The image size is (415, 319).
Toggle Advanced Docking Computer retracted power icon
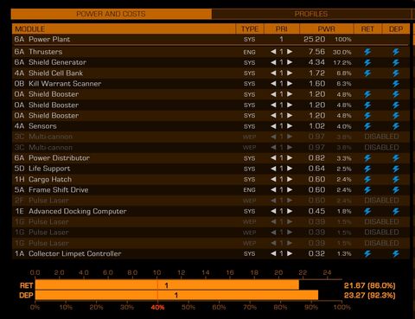point(367,211)
